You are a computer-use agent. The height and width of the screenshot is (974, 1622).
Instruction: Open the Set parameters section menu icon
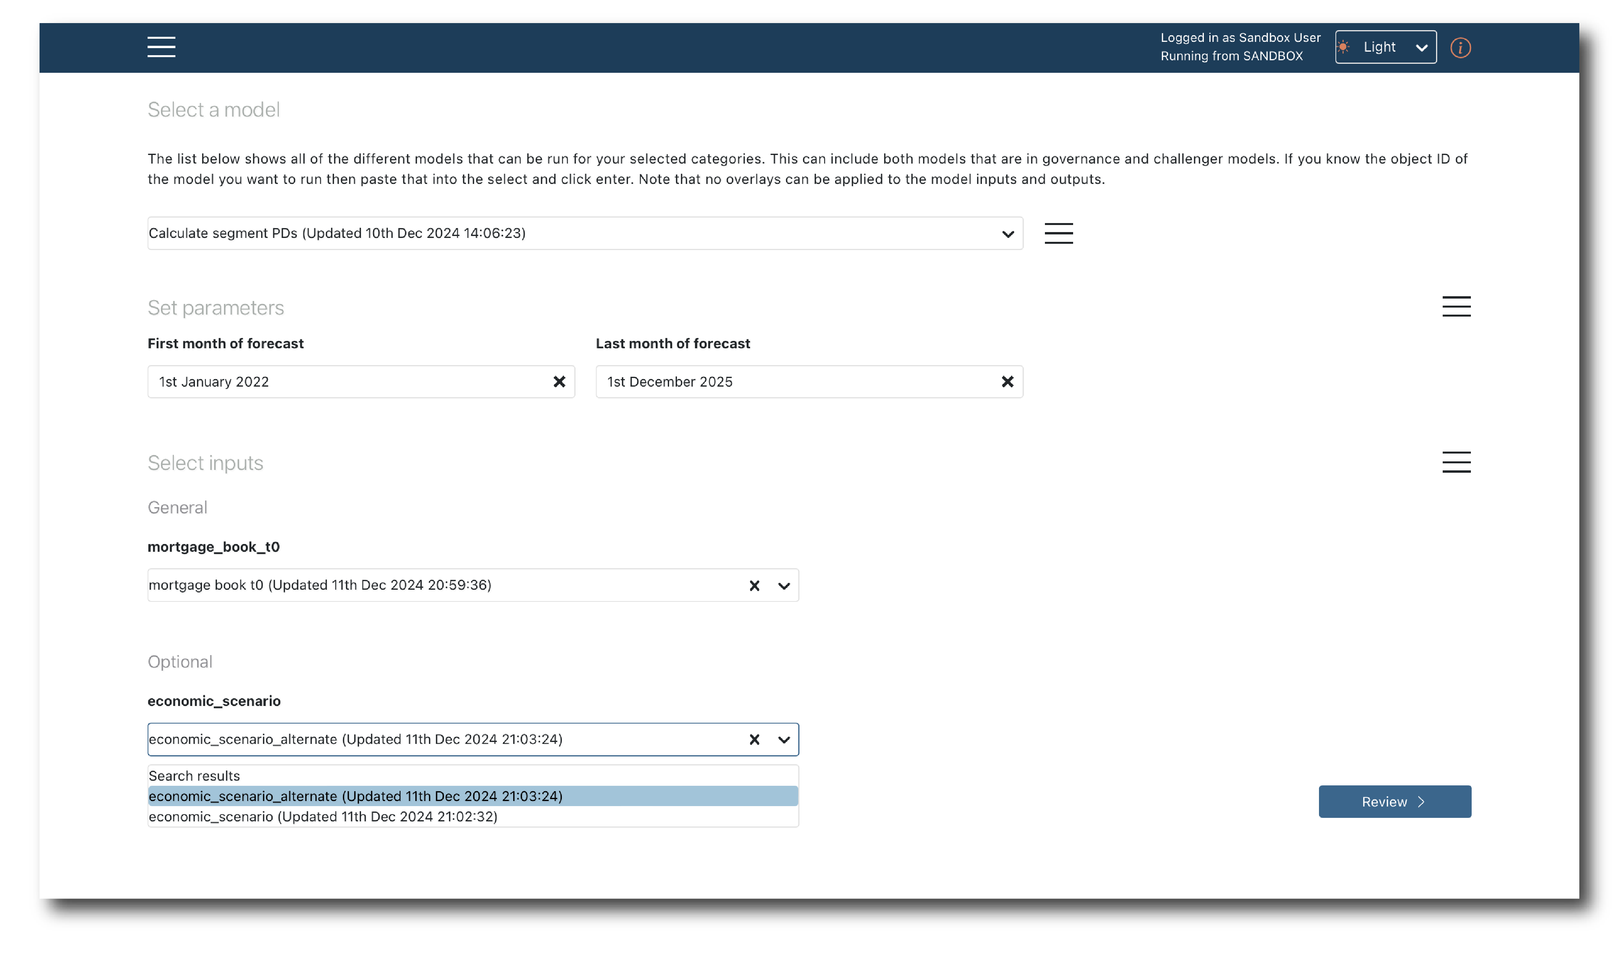[1455, 306]
